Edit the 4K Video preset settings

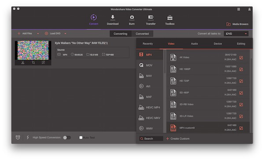[x=241, y=58]
